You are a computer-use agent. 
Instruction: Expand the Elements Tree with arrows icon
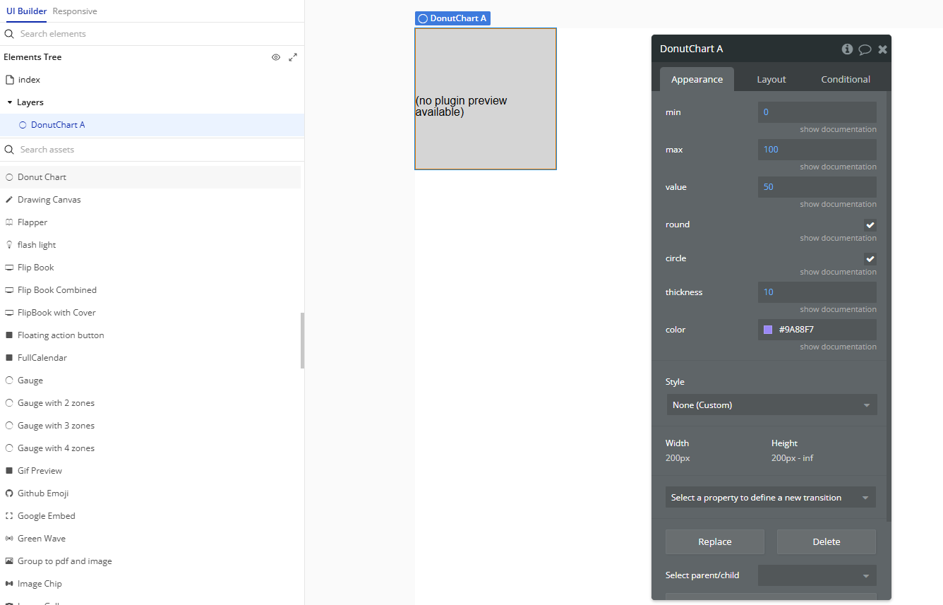(x=293, y=57)
